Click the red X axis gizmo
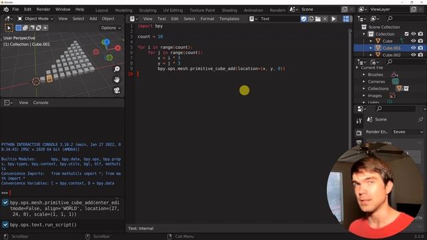 coord(117,48)
